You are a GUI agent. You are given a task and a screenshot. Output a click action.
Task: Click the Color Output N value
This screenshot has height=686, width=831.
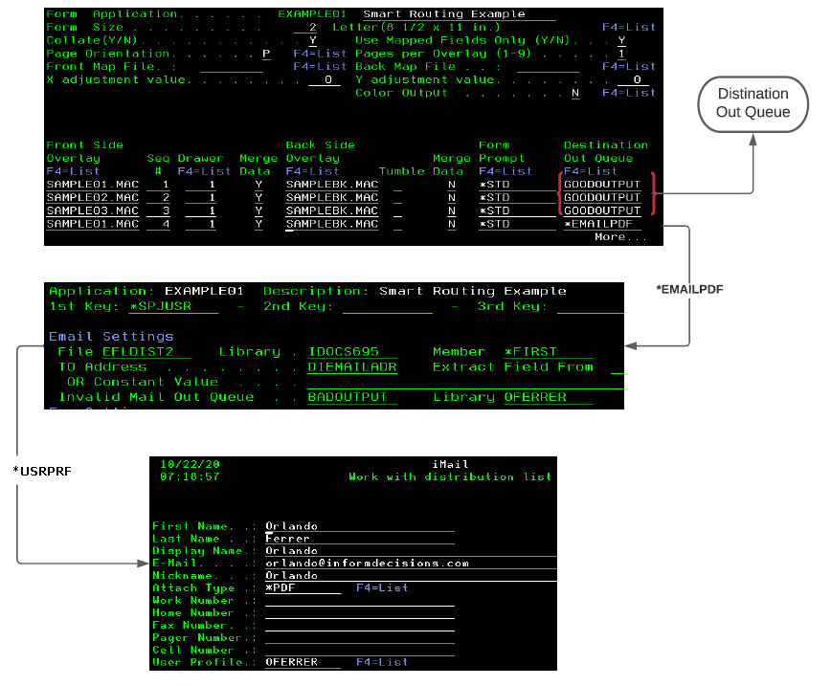[x=575, y=93]
